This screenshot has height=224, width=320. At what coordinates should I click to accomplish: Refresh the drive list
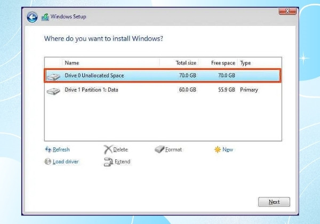(x=61, y=149)
